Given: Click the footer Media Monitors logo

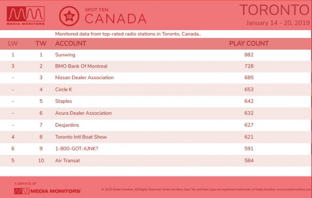Looking at the screenshot, I should pos(47,191).
